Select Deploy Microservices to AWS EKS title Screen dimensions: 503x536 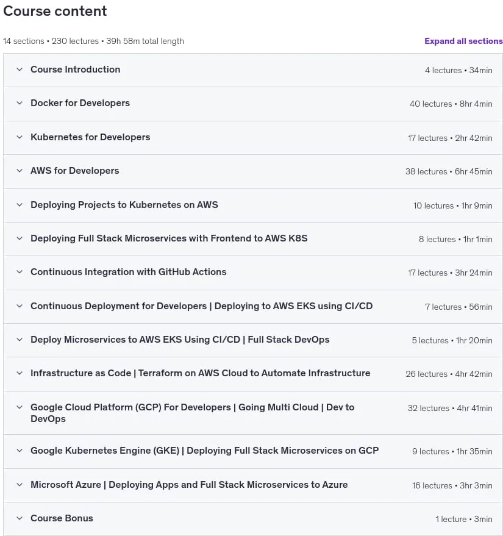180,340
